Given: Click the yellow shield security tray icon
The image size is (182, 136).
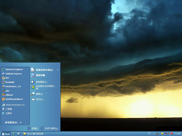Looking at the screenshot, I should click(x=162, y=134).
